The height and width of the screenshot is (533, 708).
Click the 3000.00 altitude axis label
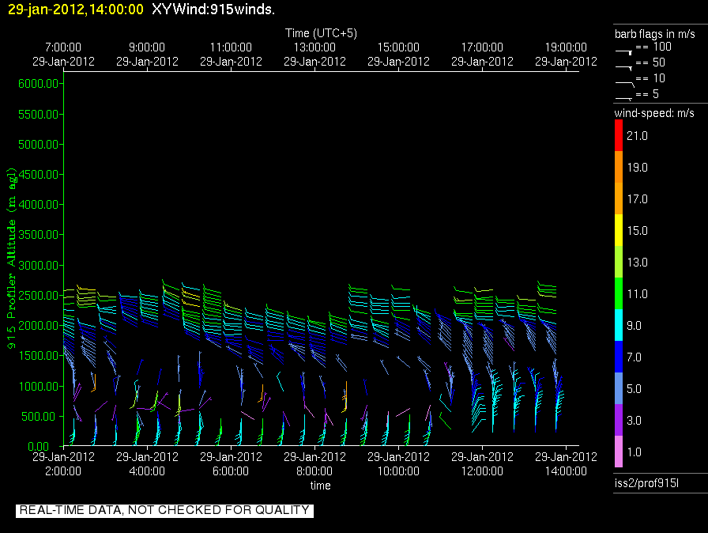[x=38, y=265]
